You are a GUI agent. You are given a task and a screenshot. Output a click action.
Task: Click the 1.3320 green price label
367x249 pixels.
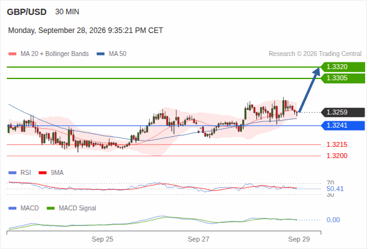(343, 67)
